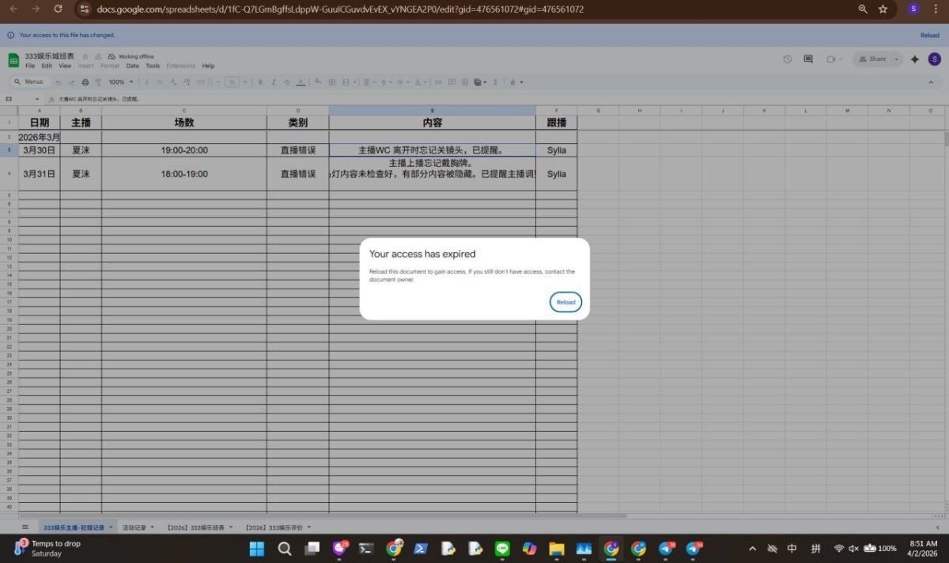949x563 pixels.
Task: Click the Reload button in the expired dialog
Action: pyautogui.click(x=565, y=302)
